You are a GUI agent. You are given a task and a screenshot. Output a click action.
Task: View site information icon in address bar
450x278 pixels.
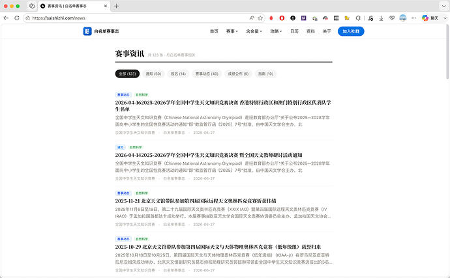tap(27, 18)
